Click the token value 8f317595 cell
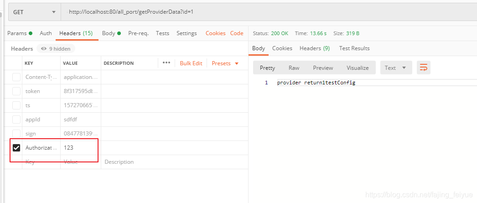 81,91
